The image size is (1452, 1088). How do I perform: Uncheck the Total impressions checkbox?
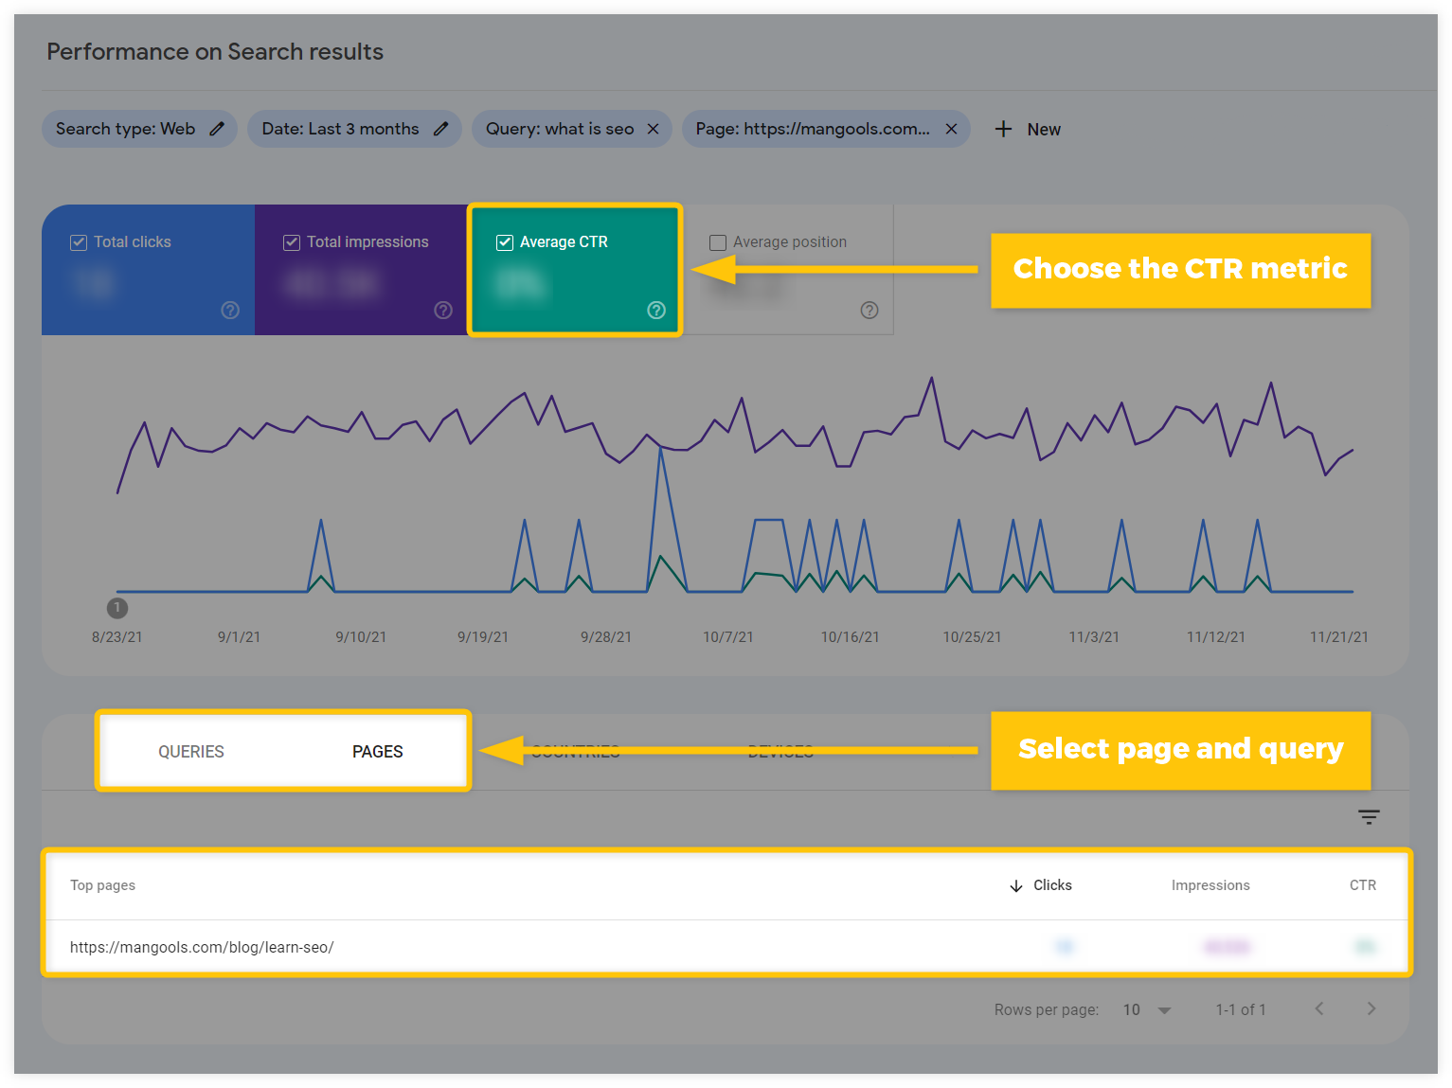pyautogui.click(x=292, y=242)
